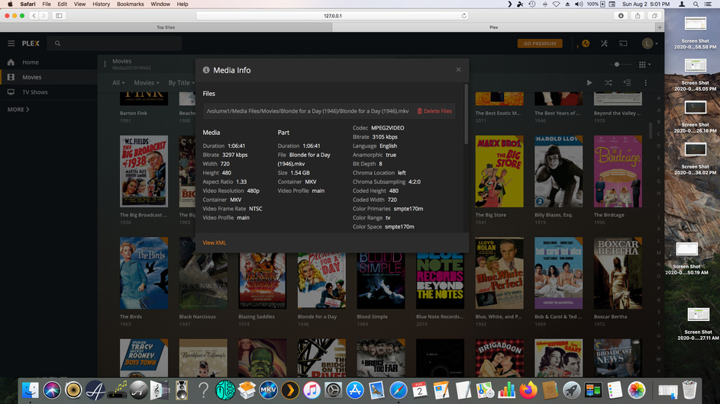Open the Blonde for a Day poster
This screenshot has width=720, height=404.
(321, 280)
